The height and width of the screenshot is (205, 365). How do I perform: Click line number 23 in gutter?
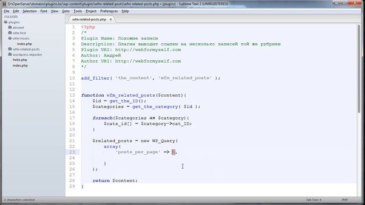coord(72,152)
